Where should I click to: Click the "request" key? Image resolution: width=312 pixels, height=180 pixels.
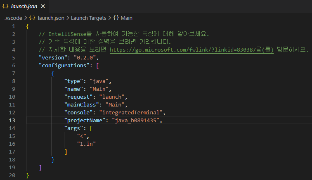(x=78, y=97)
